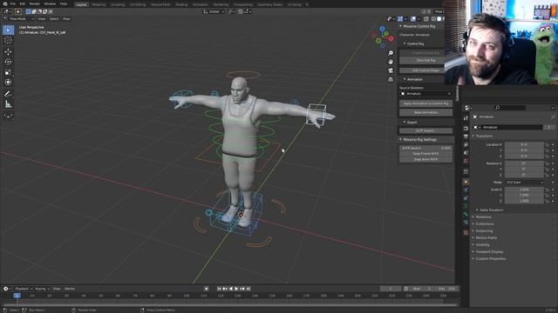
Task: Open the Output properties tab icon
Action: tap(466, 137)
